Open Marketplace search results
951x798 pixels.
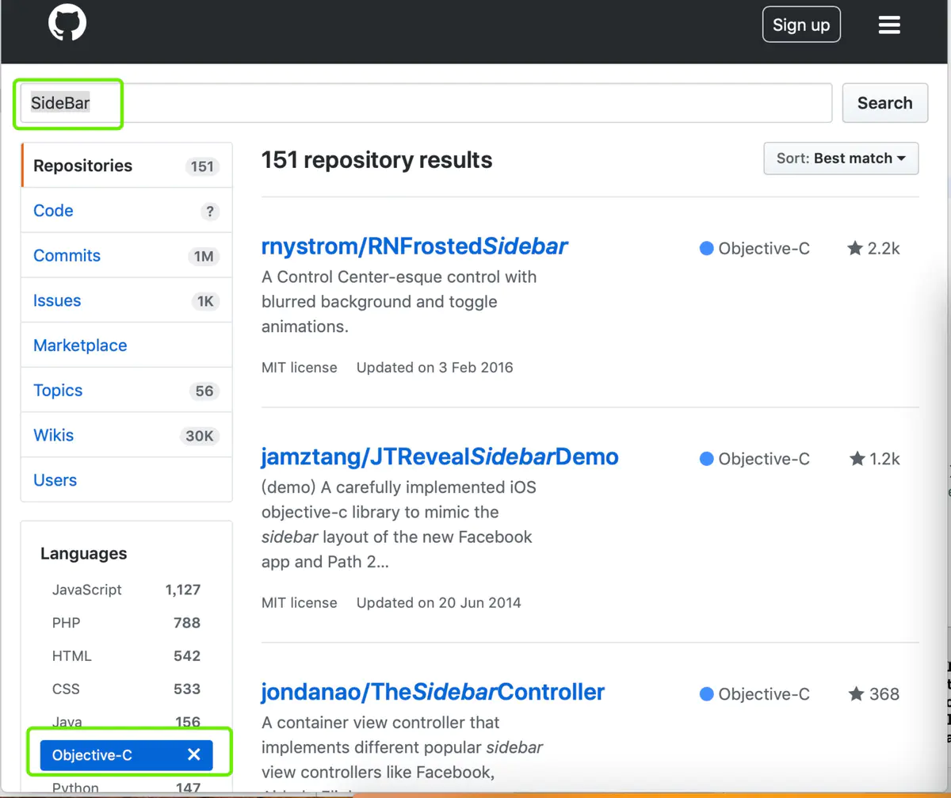[x=127, y=346]
